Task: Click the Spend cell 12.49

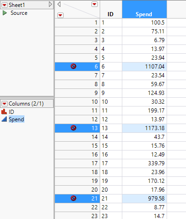Action: [144, 155]
